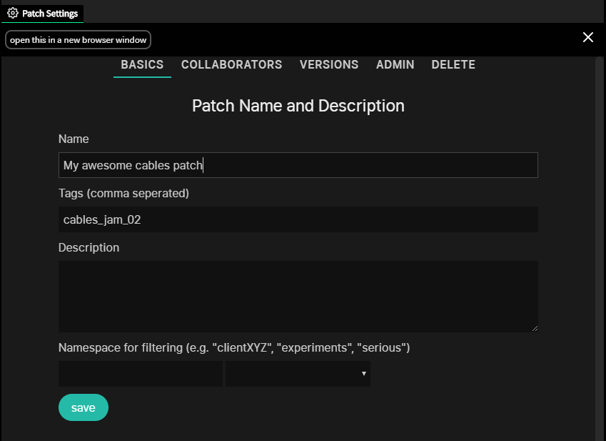
Task: Click the namespace dropdown arrow
Action: 364,374
